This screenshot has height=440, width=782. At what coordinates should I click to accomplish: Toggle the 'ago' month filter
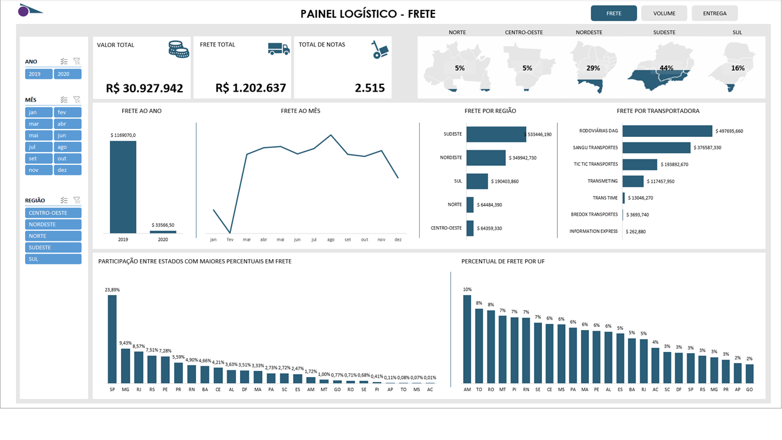(x=67, y=147)
